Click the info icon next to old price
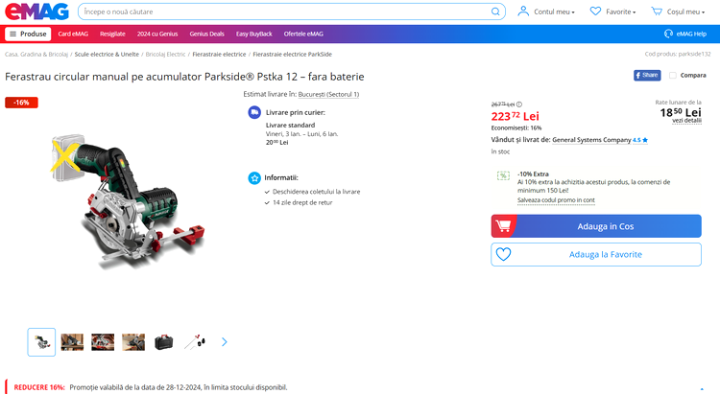The image size is (720, 394). pos(518,104)
